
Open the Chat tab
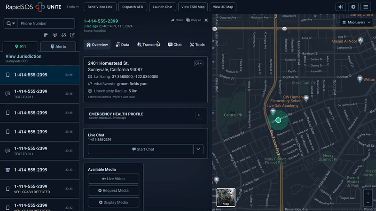tap(175, 45)
